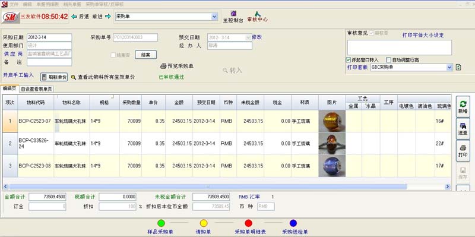
Task: Click the 打印字体大小设定 link
Action: click(x=423, y=35)
